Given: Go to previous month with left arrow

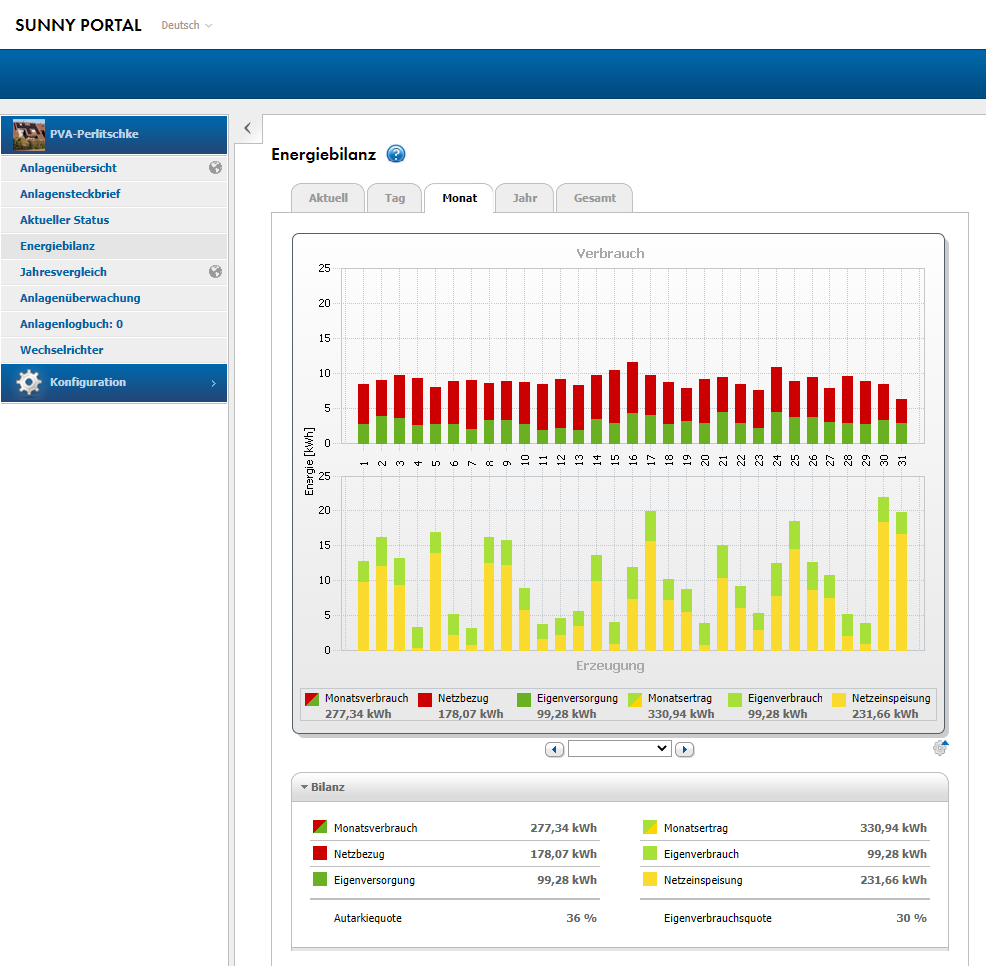Looking at the screenshot, I should tap(555, 749).
